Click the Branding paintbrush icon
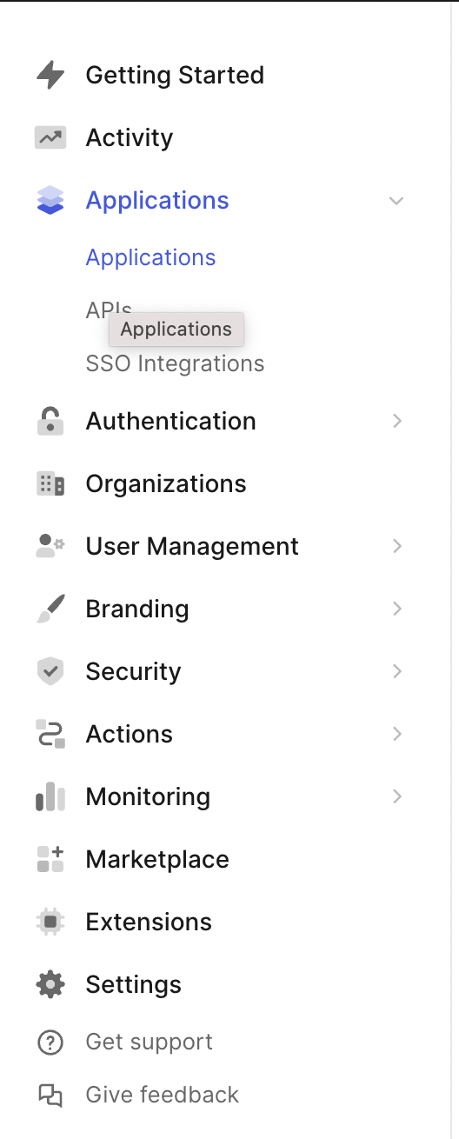 (50, 609)
